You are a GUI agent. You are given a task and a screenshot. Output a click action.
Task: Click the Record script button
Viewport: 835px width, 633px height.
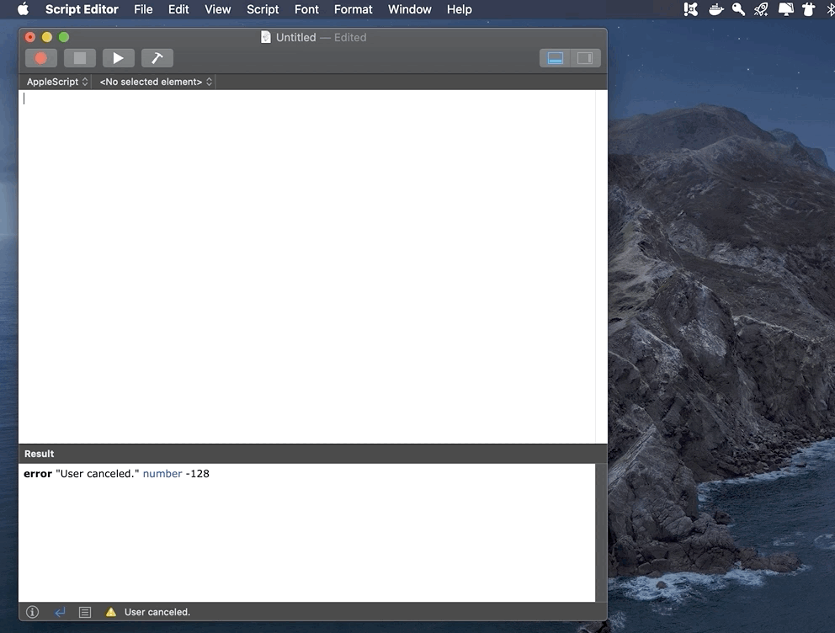coord(40,57)
